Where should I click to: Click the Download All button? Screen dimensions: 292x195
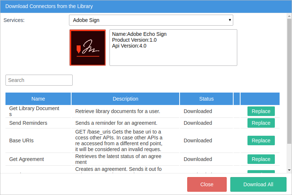[258, 184]
